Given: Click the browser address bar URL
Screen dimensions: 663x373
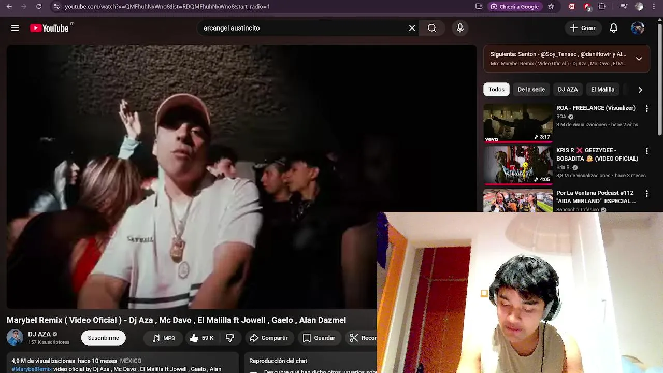Looking at the screenshot, I should tap(167, 7).
